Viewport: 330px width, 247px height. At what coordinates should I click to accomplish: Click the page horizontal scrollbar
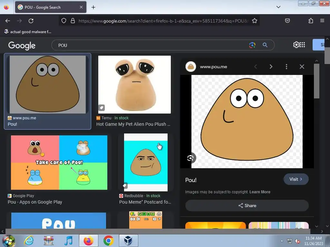(158, 231)
